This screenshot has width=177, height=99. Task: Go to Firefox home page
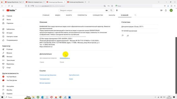[12, 6]
